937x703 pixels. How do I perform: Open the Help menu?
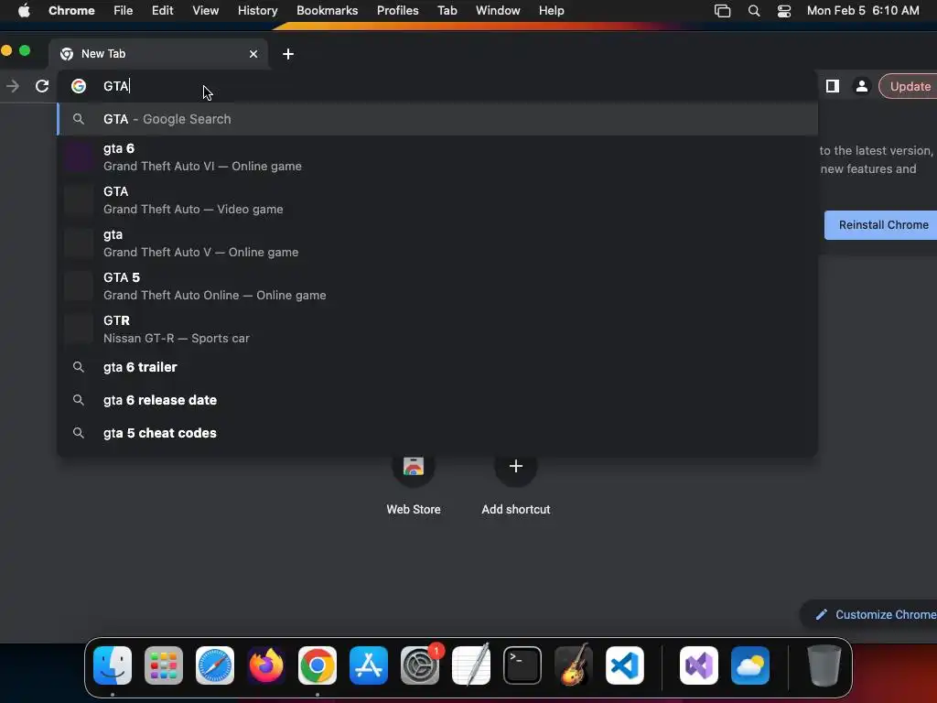tap(551, 11)
